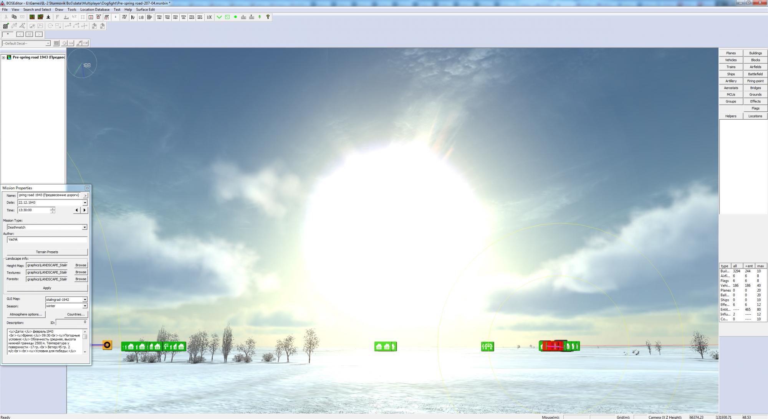Open the Mission Type Deathmatch dropdown

[x=84, y=228]
